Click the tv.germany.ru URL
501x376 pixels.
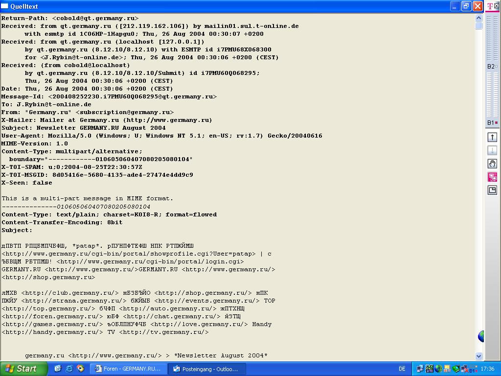[x=164, y=332]
